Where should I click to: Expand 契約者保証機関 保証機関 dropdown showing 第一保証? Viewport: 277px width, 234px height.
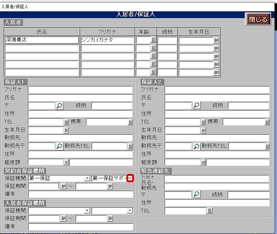(x=87, y=178)
